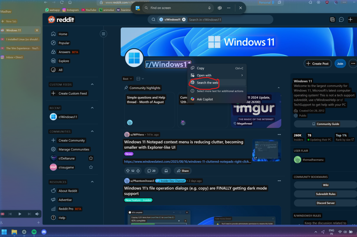The height and width of the screenshot is (237, 357).
Task: Close the Find on screen bar
Action: pyautogui.click(x=241, y=8)
